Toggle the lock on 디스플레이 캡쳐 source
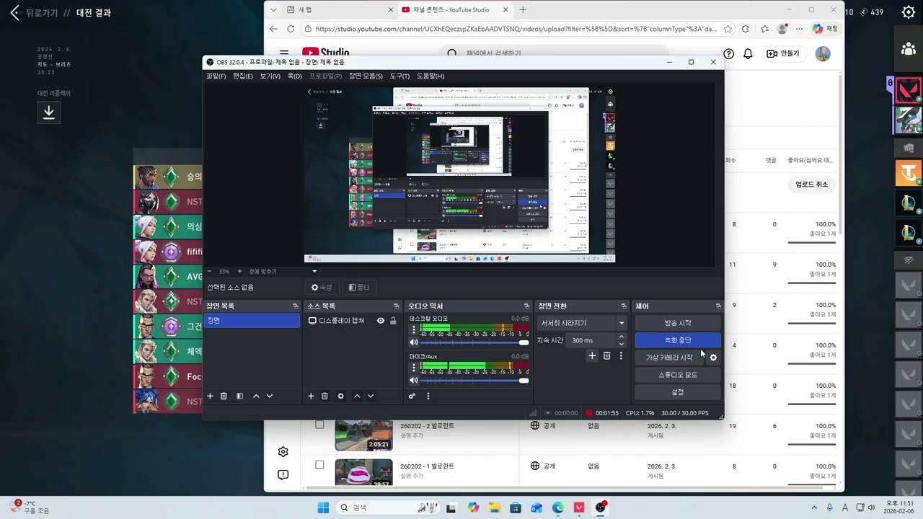This screenshot has height=519, width=923. point(393,321)
